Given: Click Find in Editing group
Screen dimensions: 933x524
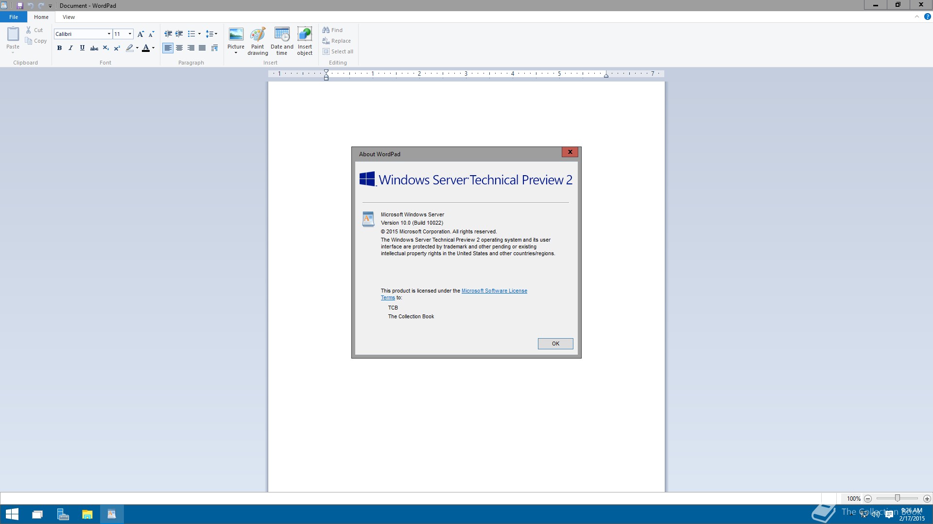Looking at the screenshot, I should pyautogui.click(x=332, y=30).
